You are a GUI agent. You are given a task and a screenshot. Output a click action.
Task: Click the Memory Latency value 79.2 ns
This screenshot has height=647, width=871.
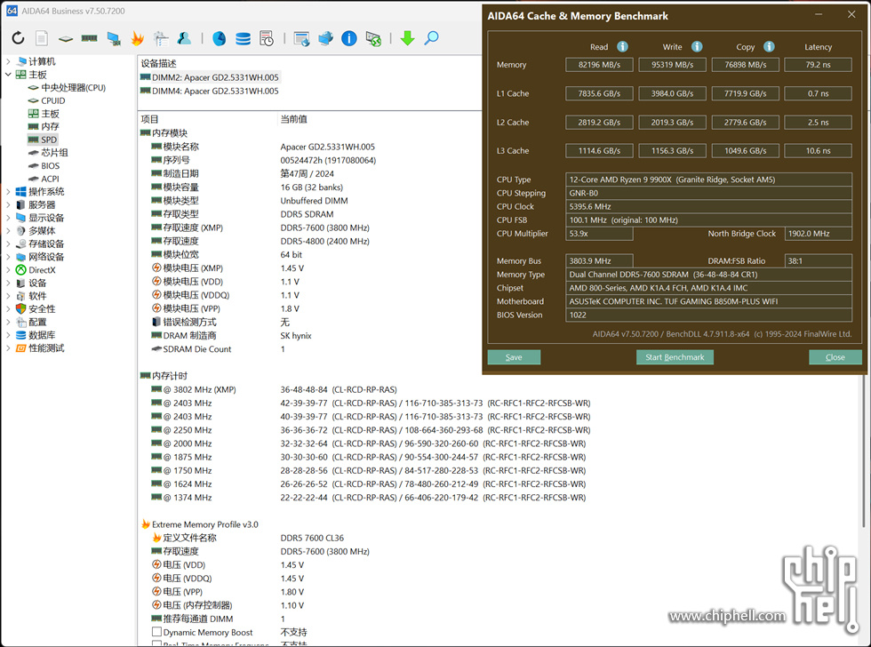818,64
